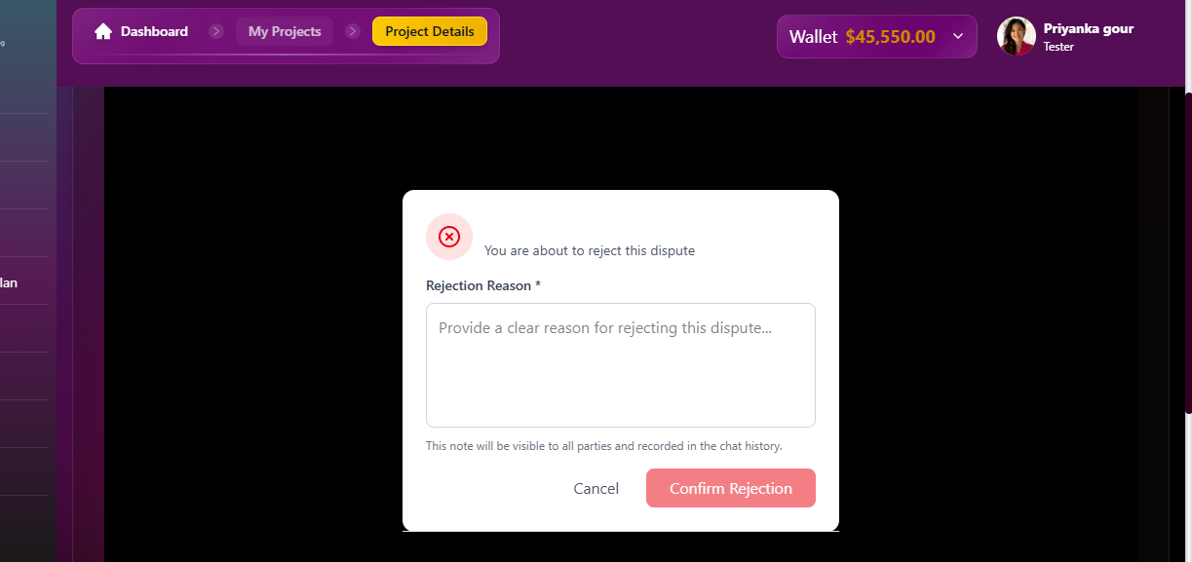Open the My Projects breadcrumb
This screenshot has width=1192, height=562.
pyautogui.click(x=285, y=31)
